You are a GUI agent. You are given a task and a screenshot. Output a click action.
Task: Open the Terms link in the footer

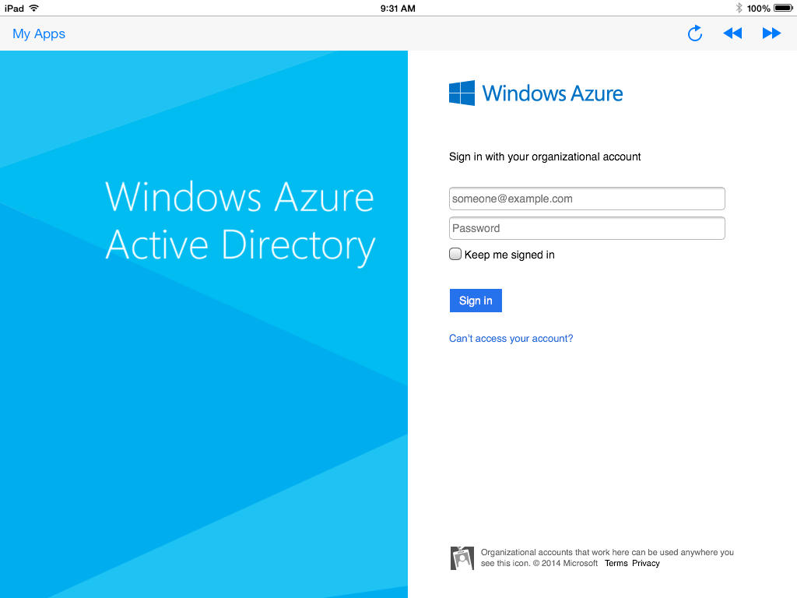pyautogui.click(x=616, y=563)
